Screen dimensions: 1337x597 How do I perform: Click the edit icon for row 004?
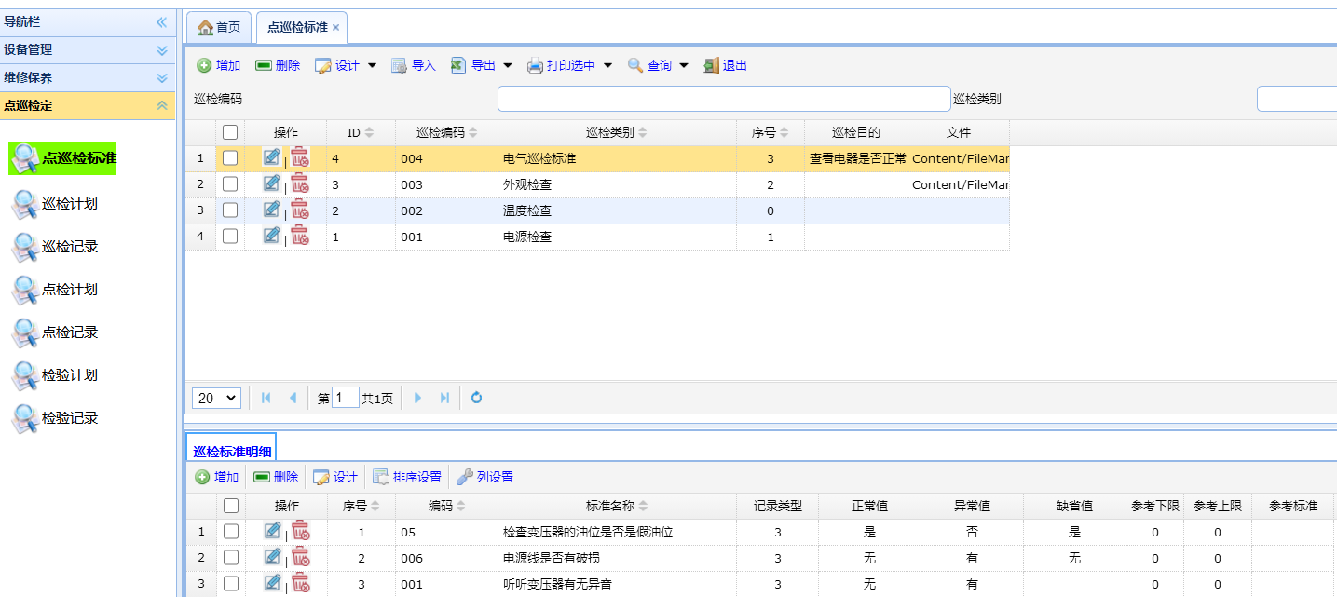[271, 157]
